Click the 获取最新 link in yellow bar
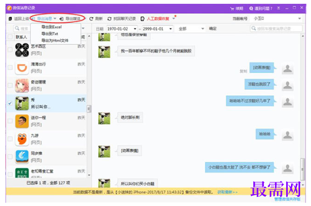The image size is (311, 206). click(x=227, y=192)
